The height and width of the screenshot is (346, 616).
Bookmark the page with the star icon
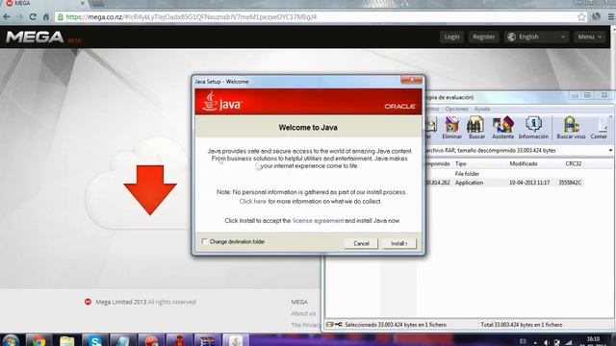581,17
